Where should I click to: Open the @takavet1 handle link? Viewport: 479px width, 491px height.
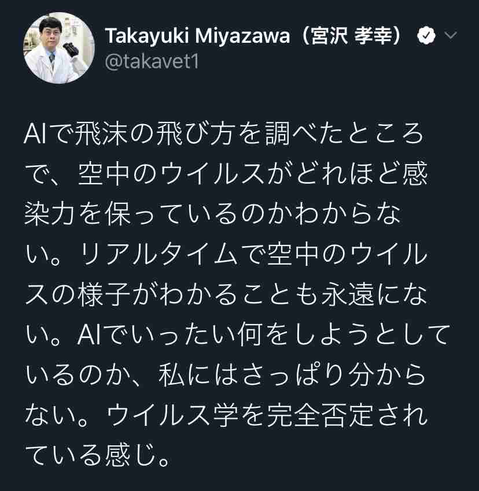[x=153, y=62]
